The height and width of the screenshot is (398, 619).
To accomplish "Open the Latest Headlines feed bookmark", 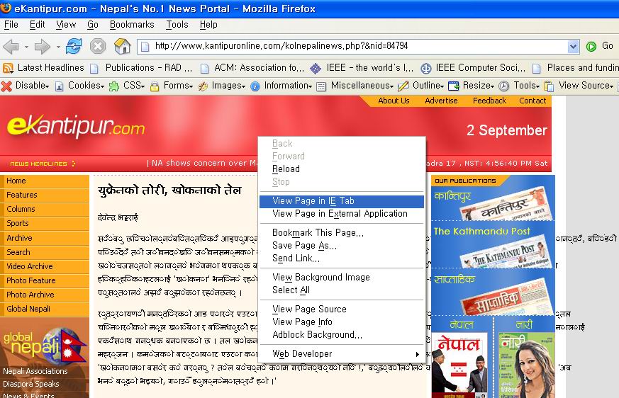I will point(44,68).
